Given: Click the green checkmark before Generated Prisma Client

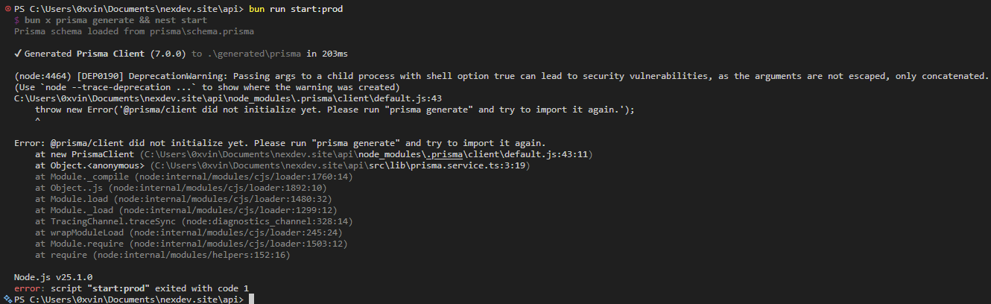Looking at the screenshot, I should [x=18, y=54].
